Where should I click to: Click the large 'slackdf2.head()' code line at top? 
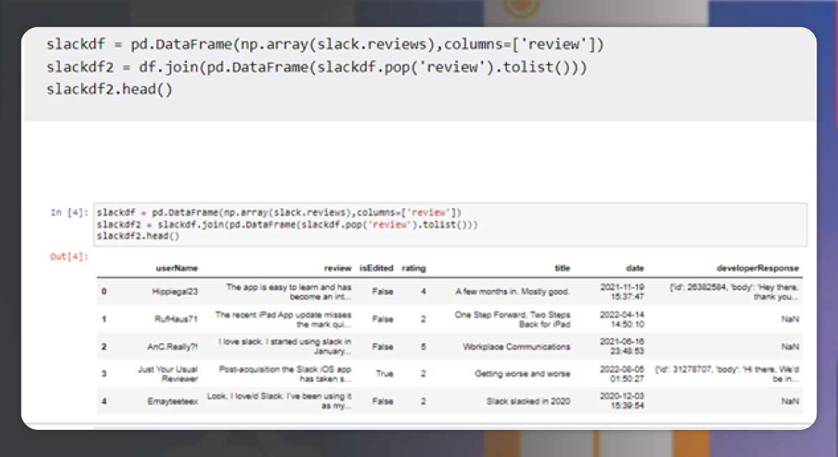pos(109,90)
